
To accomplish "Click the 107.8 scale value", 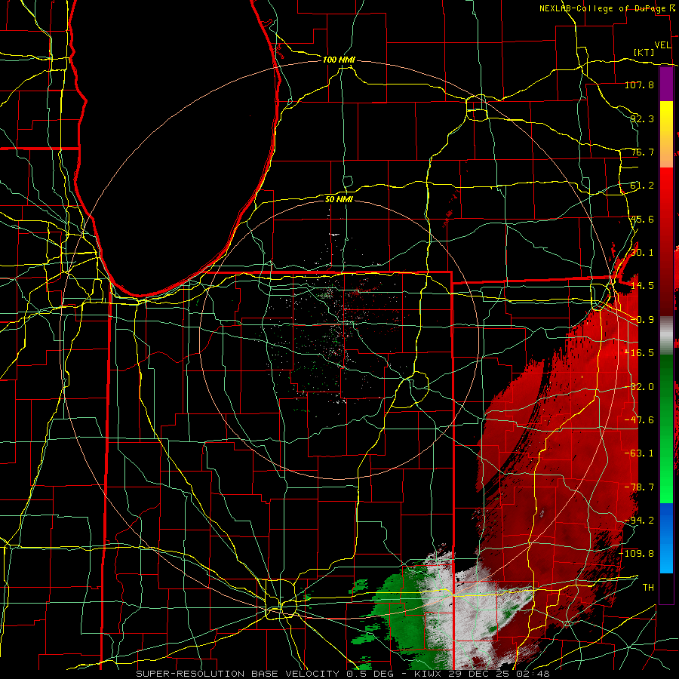I will 639,84.
